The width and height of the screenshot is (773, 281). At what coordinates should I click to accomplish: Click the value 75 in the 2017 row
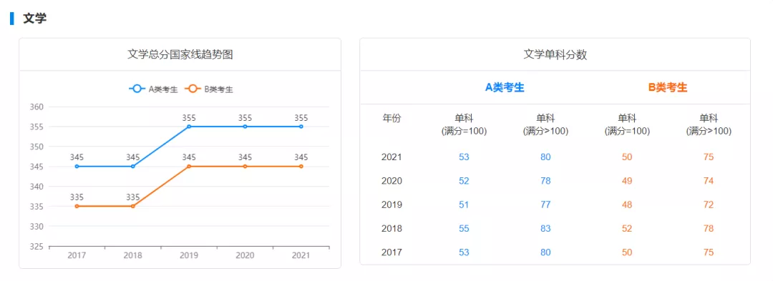pos(709,252)
